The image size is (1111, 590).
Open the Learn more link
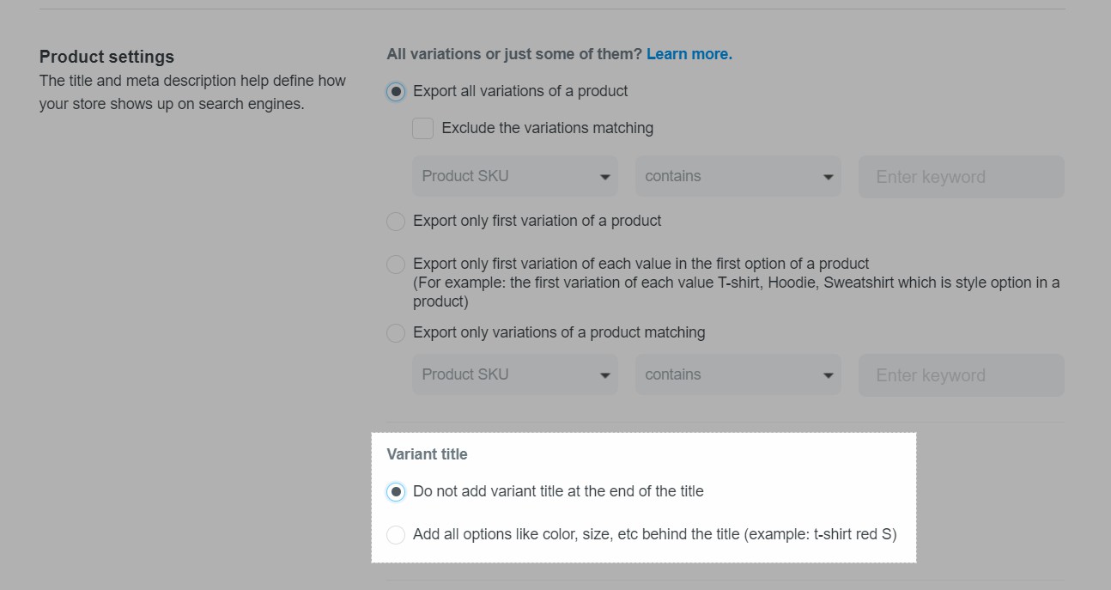(x=689, y=54)
